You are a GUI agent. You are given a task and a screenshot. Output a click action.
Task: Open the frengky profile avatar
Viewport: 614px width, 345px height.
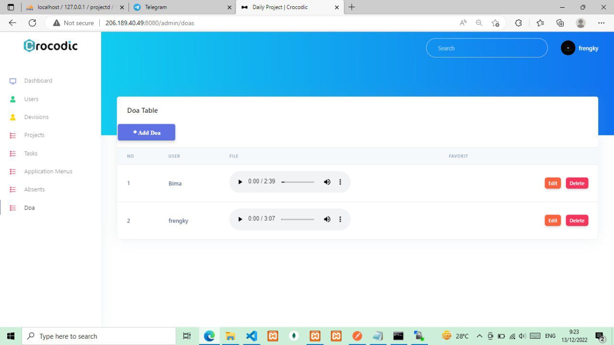568,48
